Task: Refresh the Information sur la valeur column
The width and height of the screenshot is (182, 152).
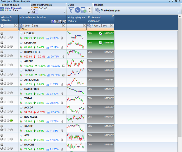Action: click(x=53, y=22)
